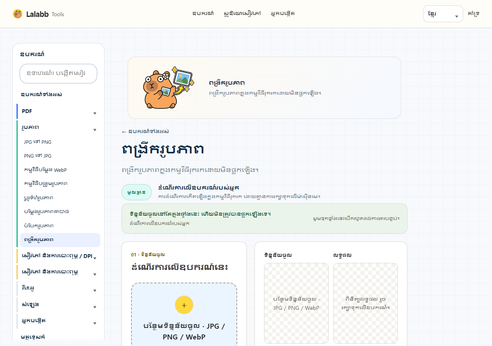Open the កម្មវិធីបម្លែង WebP tool
The height and width of the screenshot is (346, 492).
60,170
